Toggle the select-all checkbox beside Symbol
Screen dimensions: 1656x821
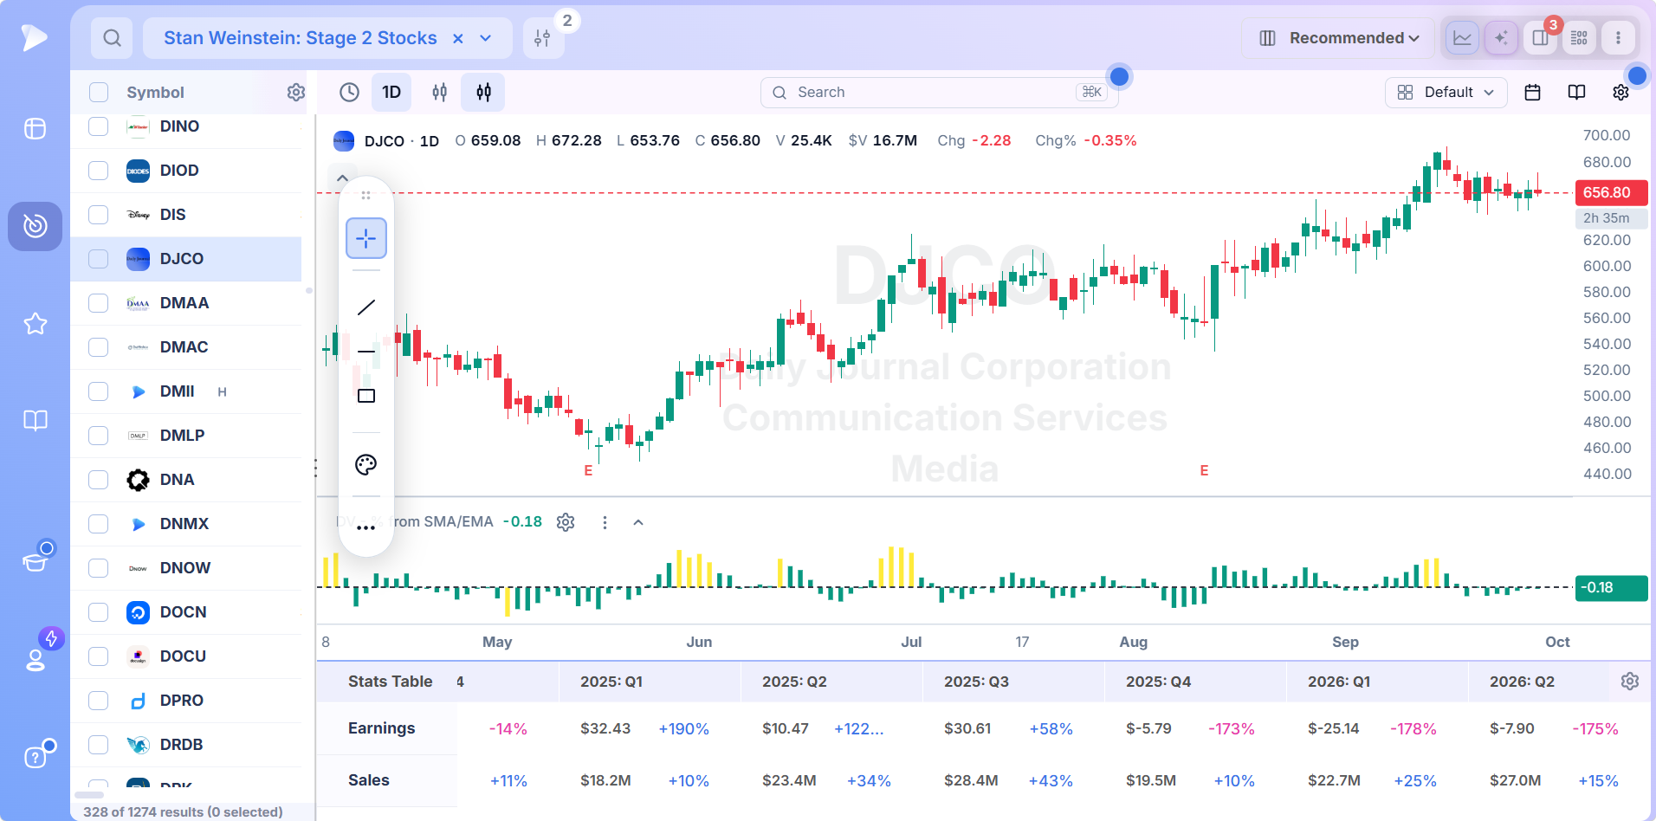click(x=99, y=92)
